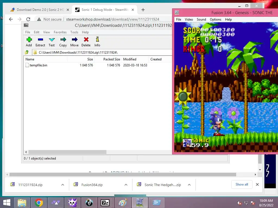Viewport: 278px width, 208px height.
Task: Expand options for Fusion364.zip download
Action: pos(126,185)
